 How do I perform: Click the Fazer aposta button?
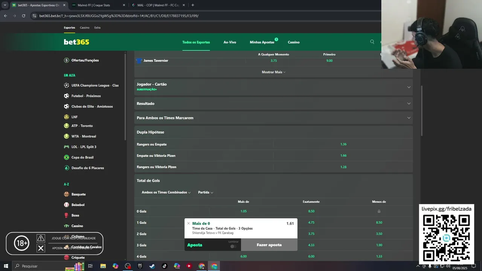(x=269, y=245)
